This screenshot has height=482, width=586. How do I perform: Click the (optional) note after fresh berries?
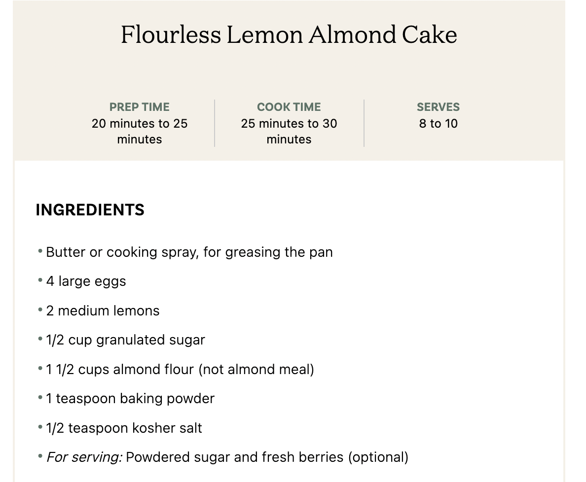click(378, 457)
